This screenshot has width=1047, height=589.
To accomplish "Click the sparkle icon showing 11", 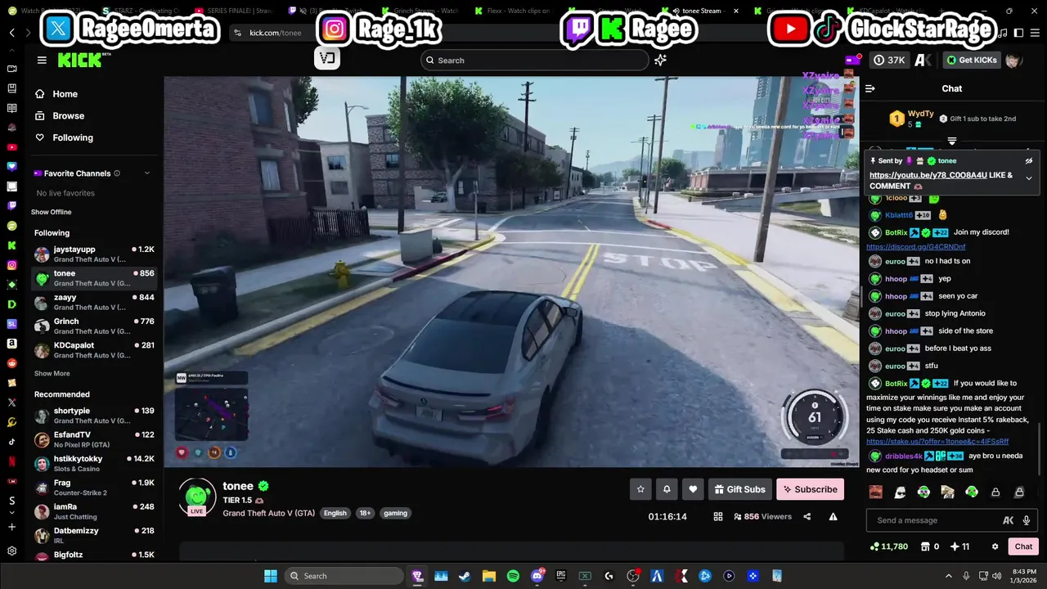I will pos(959,546).
